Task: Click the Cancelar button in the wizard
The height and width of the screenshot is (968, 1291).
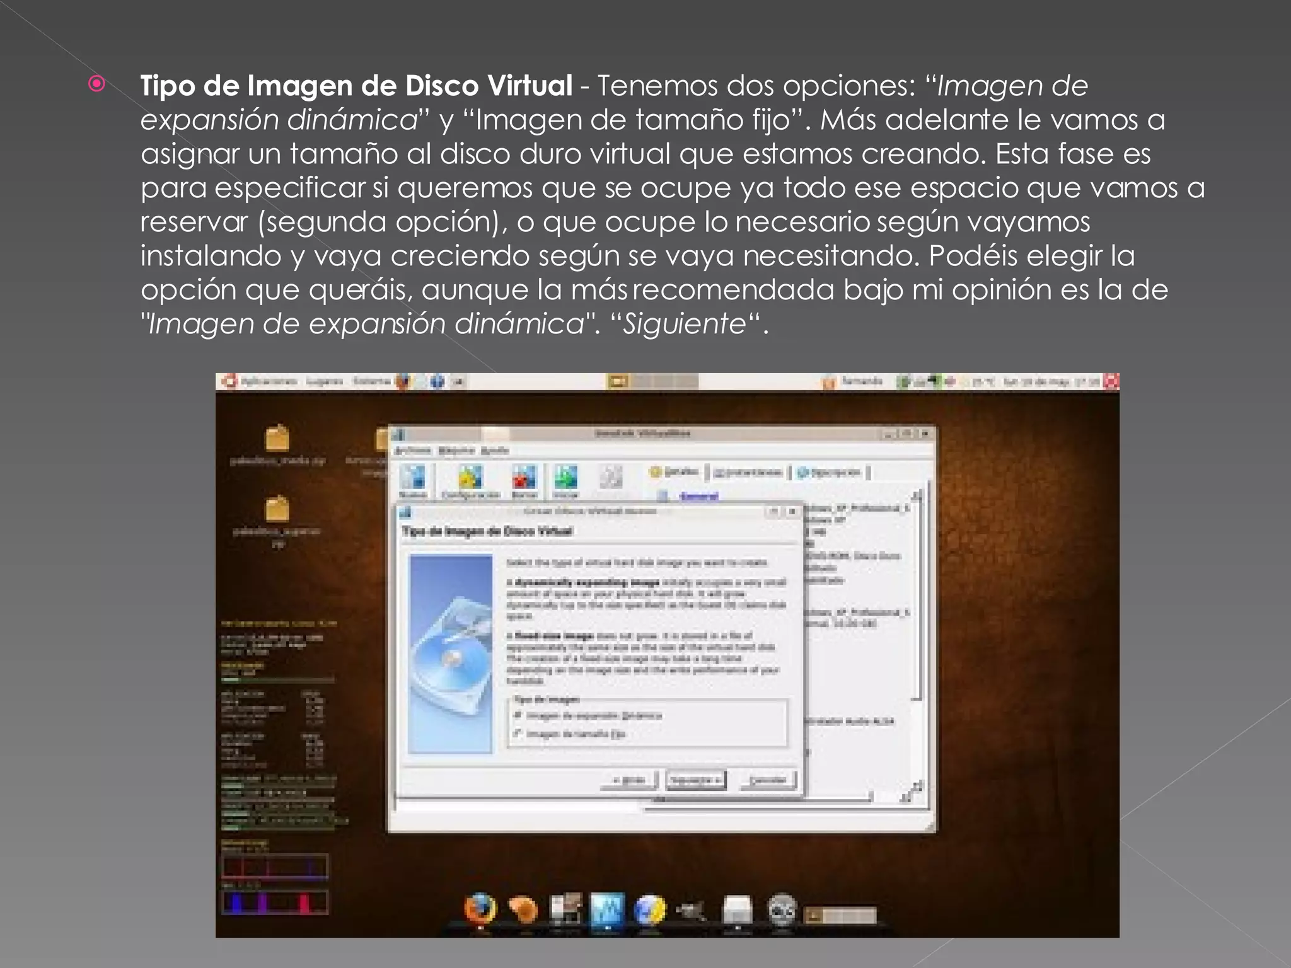Action: click(x=767, y=780)
